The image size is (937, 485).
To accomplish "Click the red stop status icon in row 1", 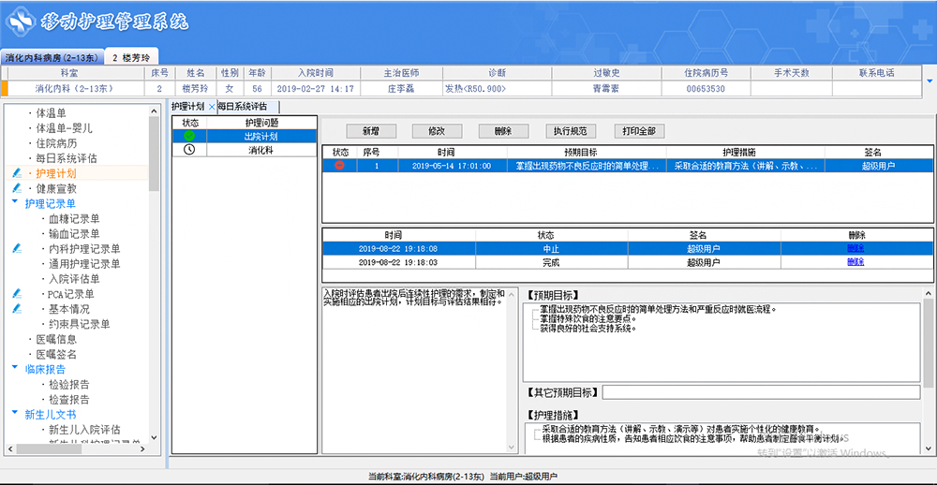I will click(339, 166).
